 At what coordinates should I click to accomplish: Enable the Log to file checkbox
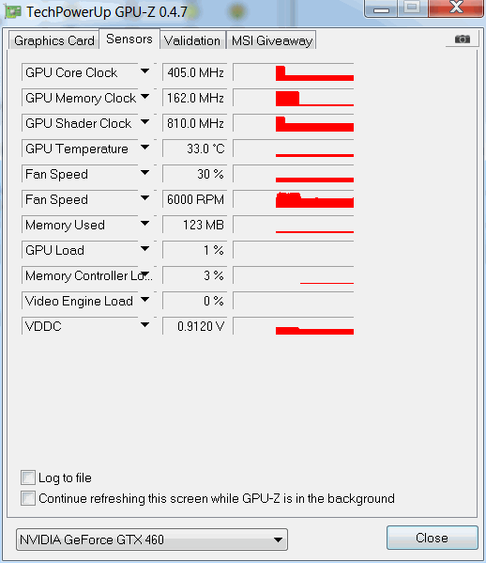pos(28,477)
